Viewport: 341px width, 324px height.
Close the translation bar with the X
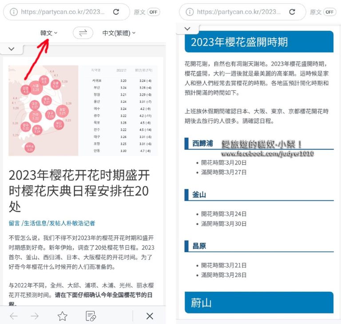click(150, 316)
